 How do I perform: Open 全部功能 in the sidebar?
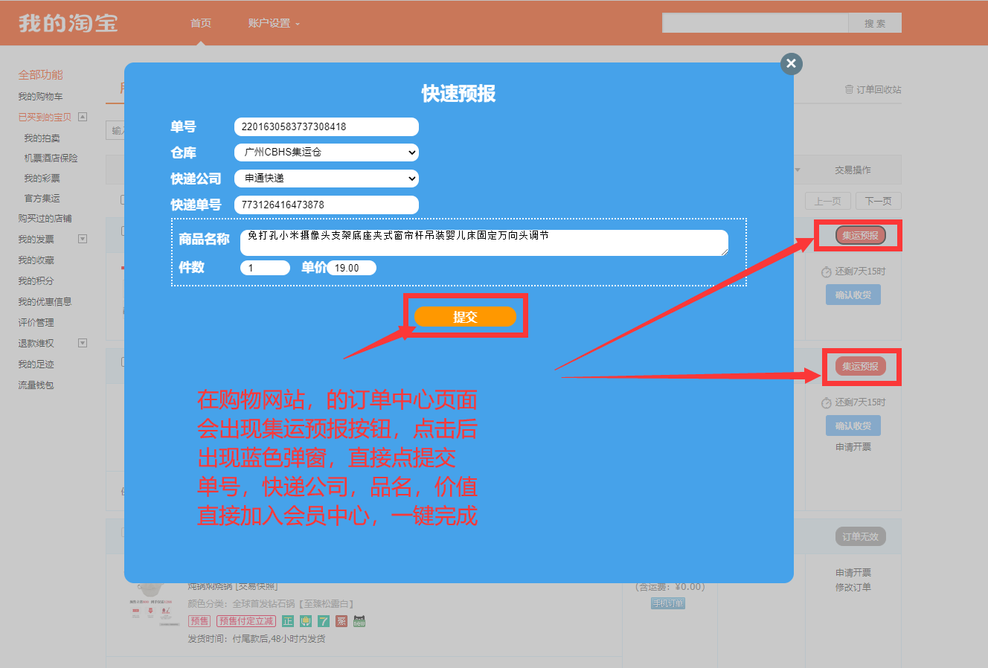point(41,74)
